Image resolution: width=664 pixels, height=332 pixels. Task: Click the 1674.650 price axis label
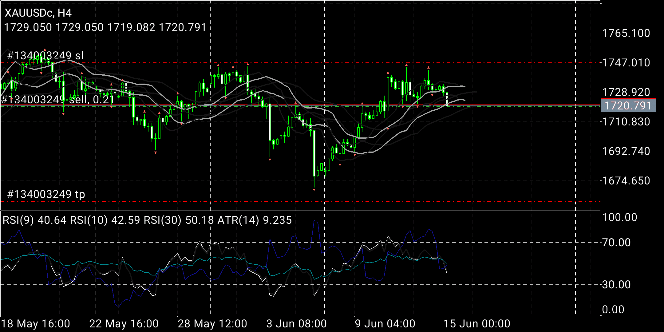pos(626,181)
